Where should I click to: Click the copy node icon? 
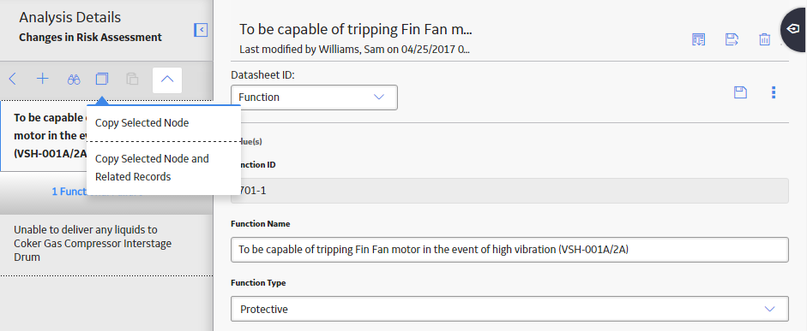(x=102, y=79)
